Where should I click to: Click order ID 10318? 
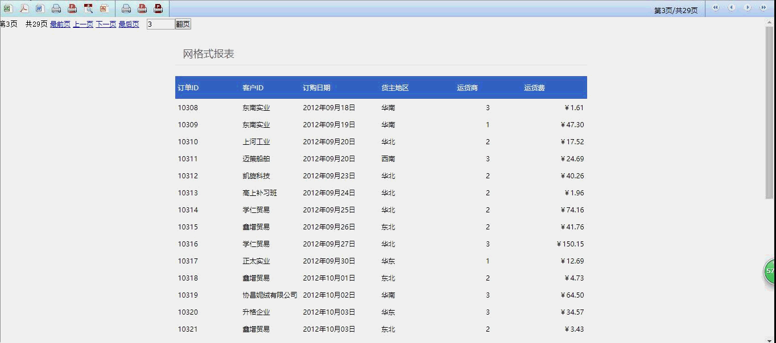[188, 278]
